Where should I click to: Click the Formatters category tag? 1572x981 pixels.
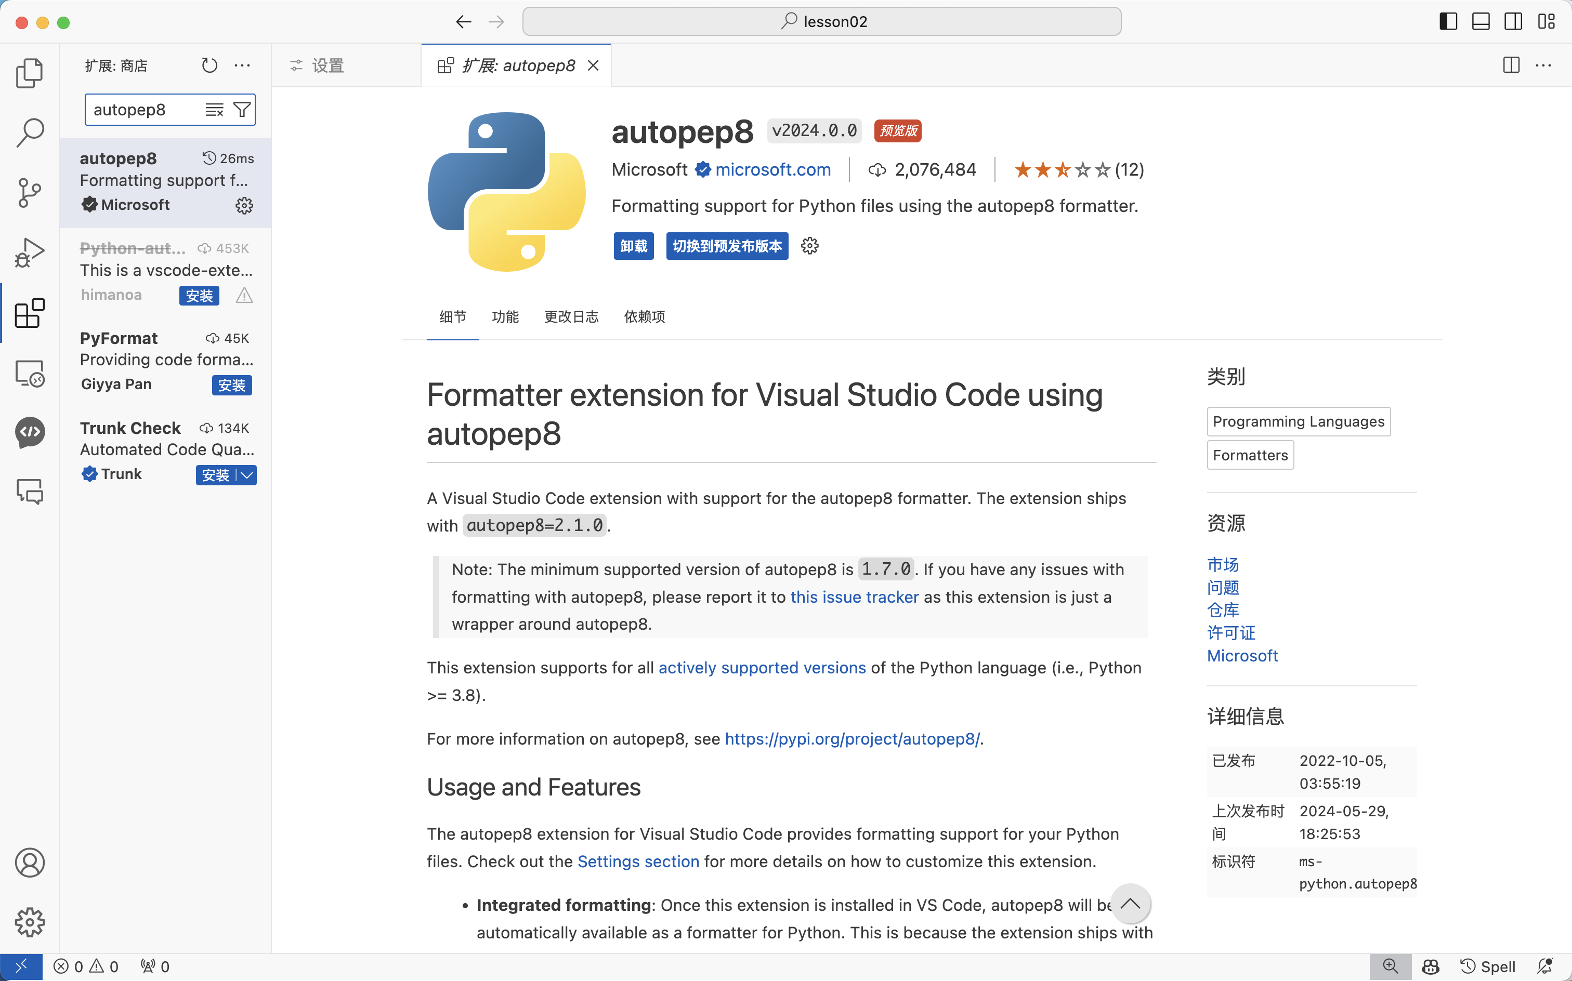point(1250,456)
